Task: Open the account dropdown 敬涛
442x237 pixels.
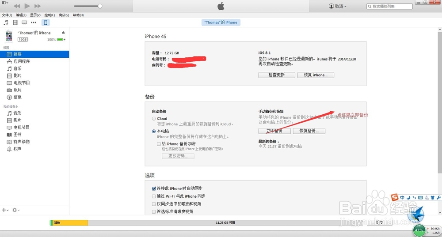Action: tap(338, 6)
